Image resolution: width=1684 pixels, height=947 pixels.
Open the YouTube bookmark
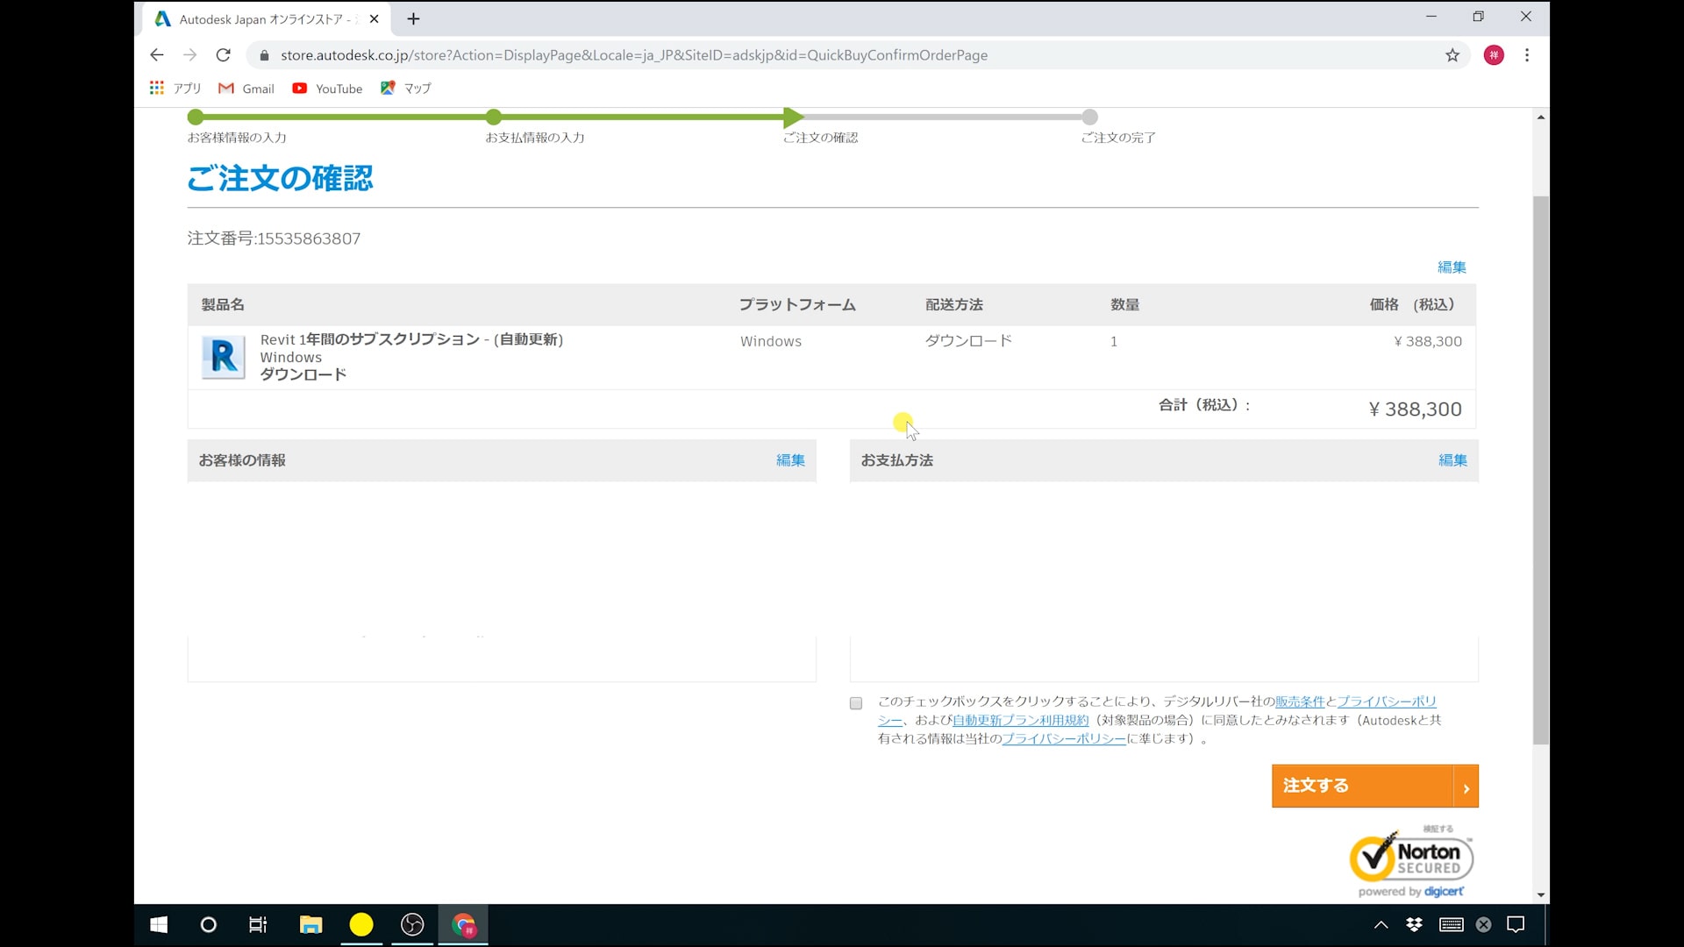pos(327,89)
